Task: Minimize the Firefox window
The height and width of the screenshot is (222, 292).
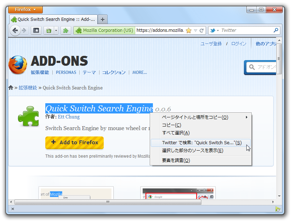Action: (252, 10)
